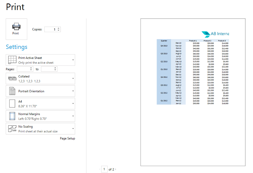Click the 'Q3 2012' cell in preview

164,85
